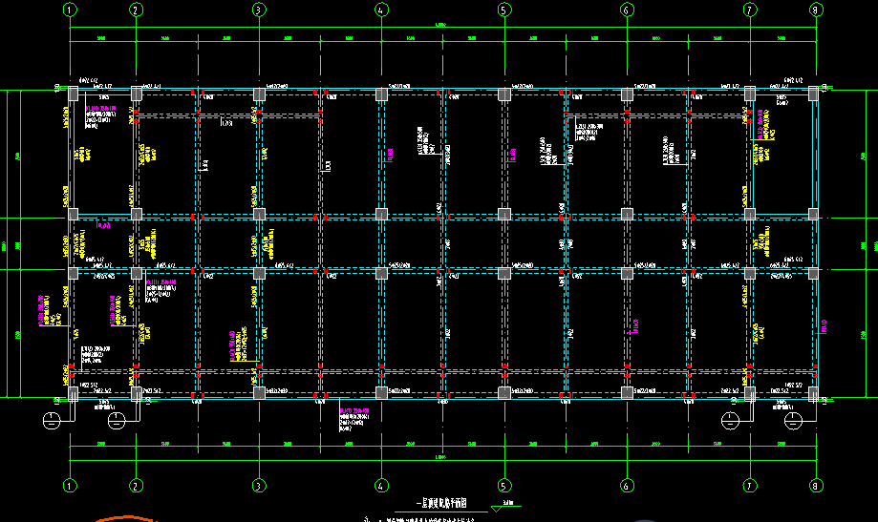The height and width of the screenshot is (522, 878).
Task: Select the detail circle leader from axis 1 column
Action: tap(53, 421)
